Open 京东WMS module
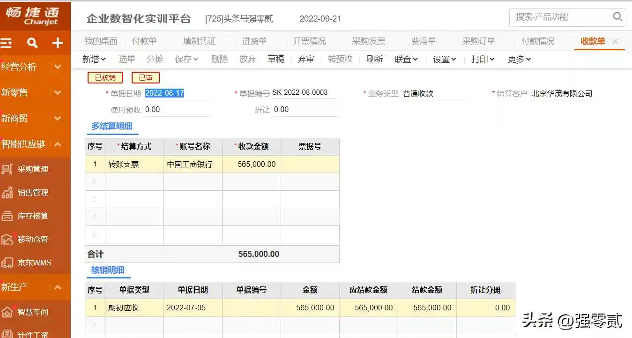632x338 pixels. pyautogui.click(x=34, y=263)
